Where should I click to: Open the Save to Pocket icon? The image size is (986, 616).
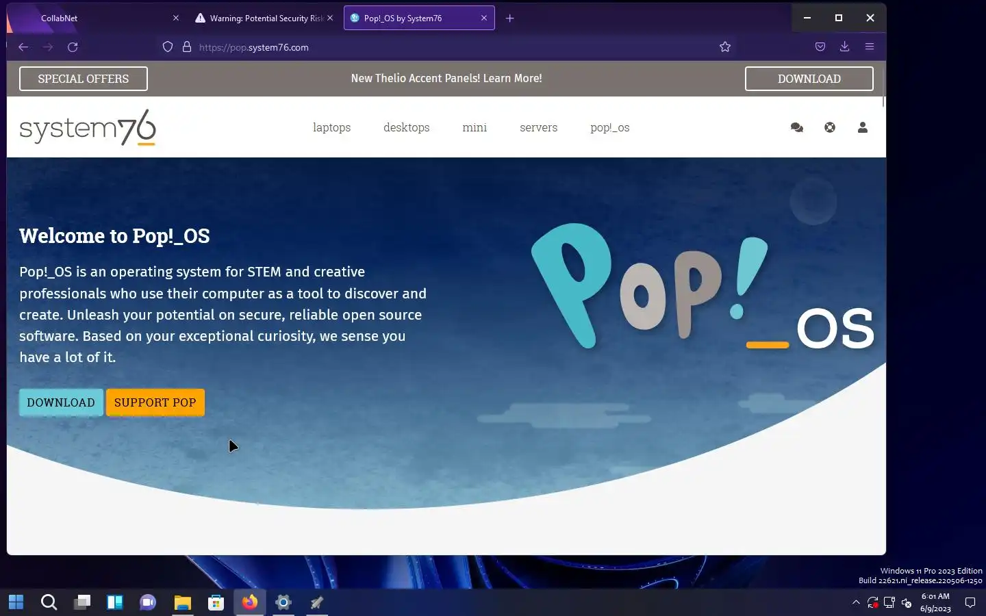[820, 47]
